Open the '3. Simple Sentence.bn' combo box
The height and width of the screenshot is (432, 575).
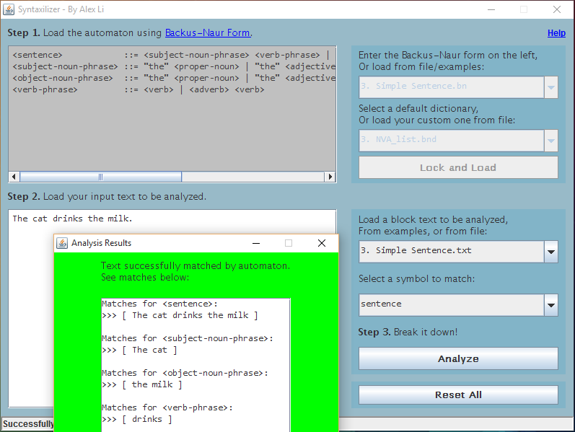pyautogui.click(x=458, y=87)
